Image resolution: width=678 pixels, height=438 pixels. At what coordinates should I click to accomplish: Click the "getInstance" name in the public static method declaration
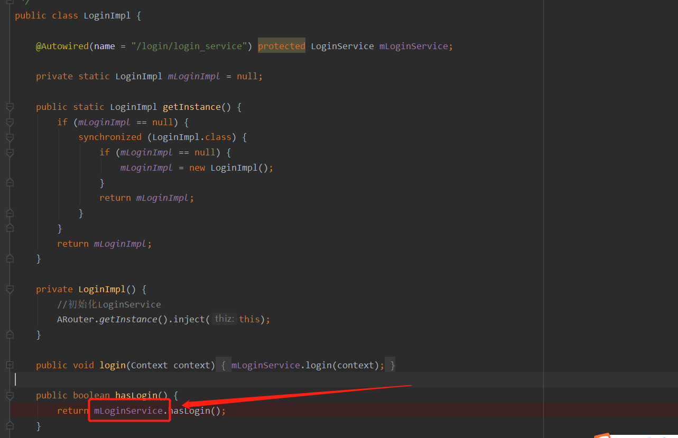pos(192,107)
